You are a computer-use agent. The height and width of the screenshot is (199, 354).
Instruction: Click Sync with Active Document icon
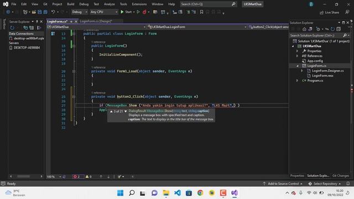click(327, 29)
